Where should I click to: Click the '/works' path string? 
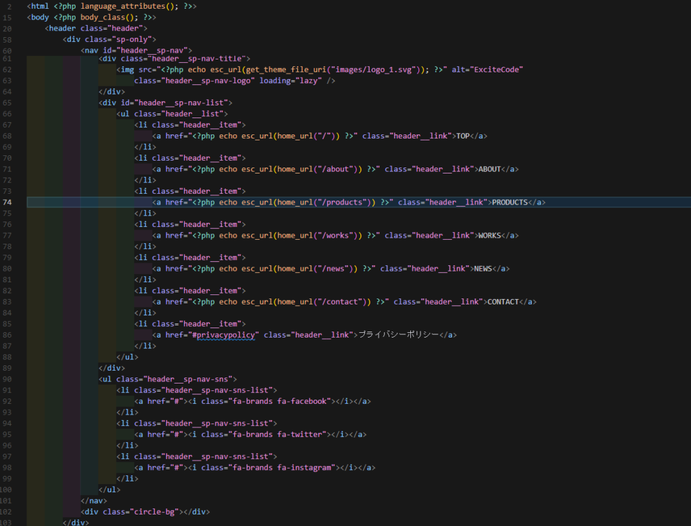click(335, 236)
